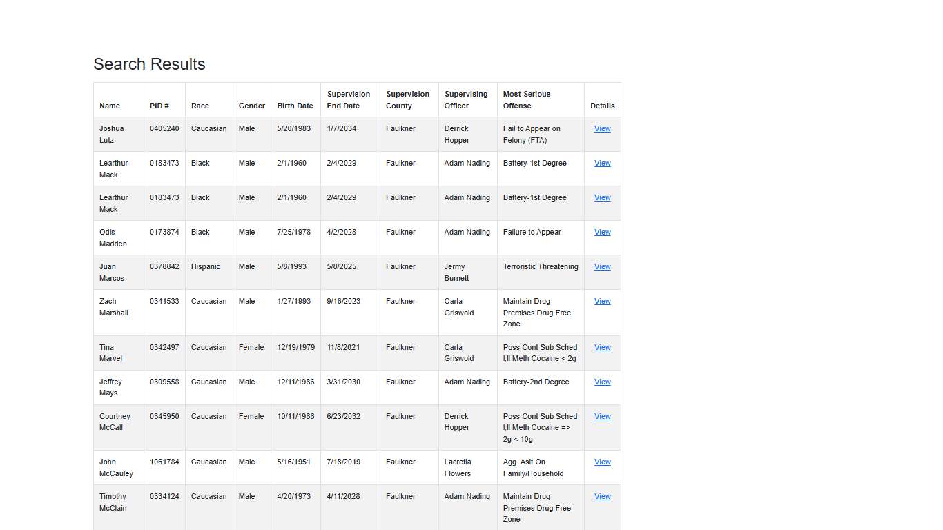The height and width of the screenshot is (530, 943).
Task: View details for Jeffrey Mays
Action: tap(602, 382)
